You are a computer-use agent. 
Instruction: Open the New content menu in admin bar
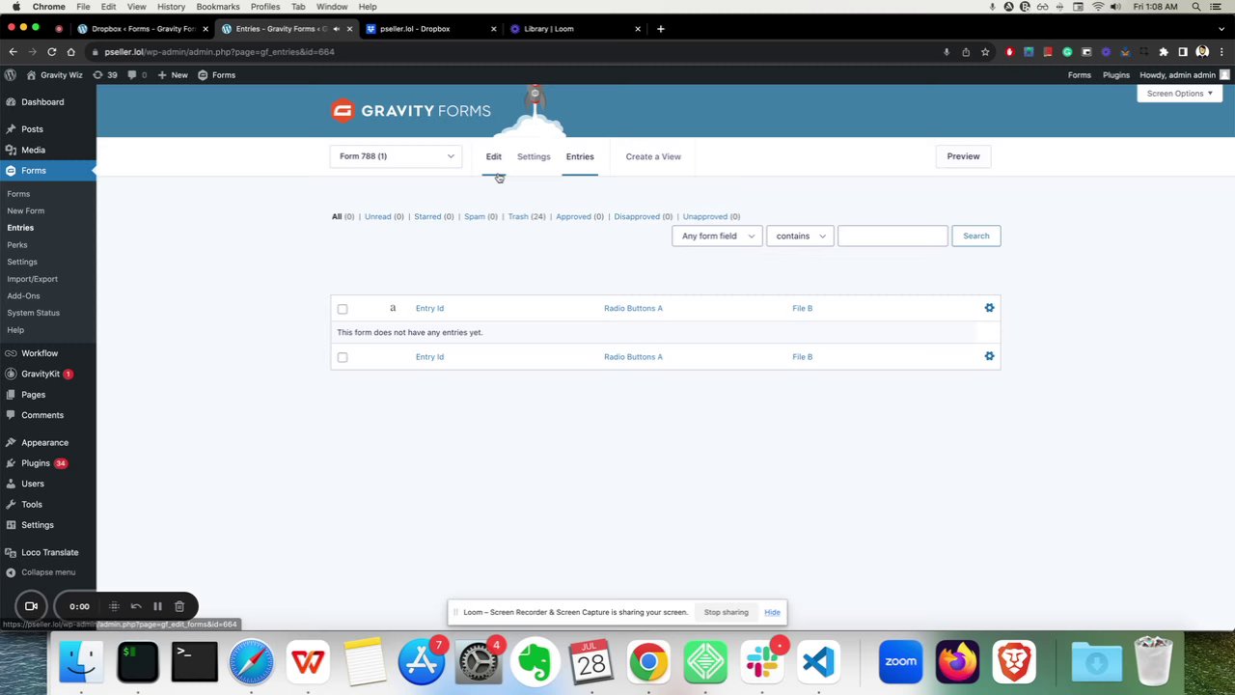173,74
